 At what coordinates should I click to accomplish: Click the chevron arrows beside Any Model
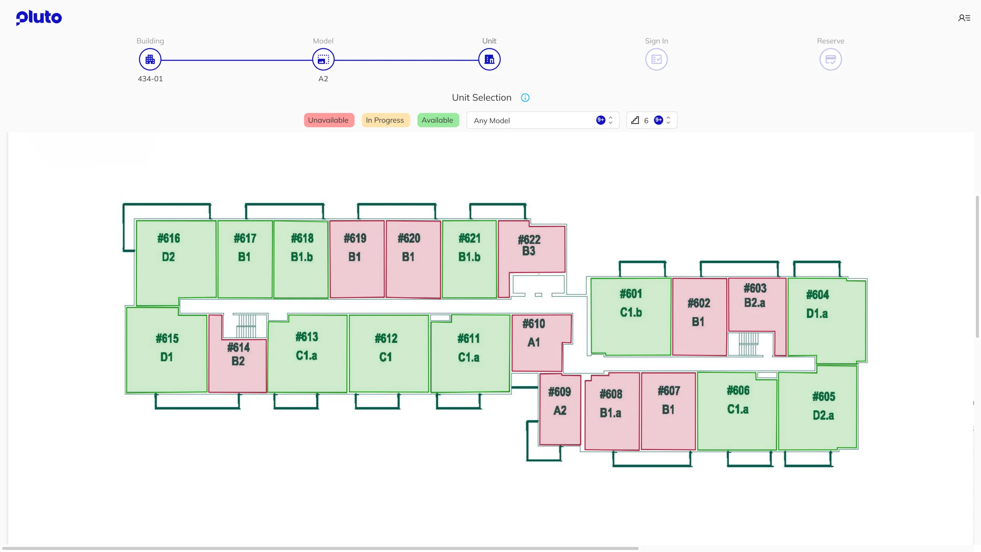611,120
